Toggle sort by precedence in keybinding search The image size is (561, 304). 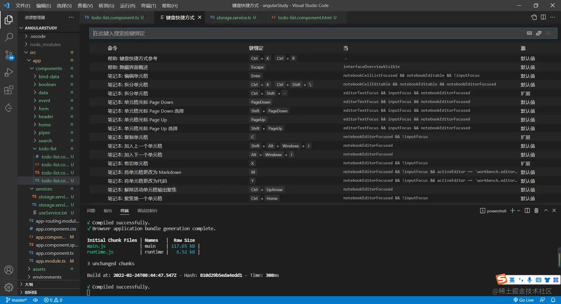(539, 33)
